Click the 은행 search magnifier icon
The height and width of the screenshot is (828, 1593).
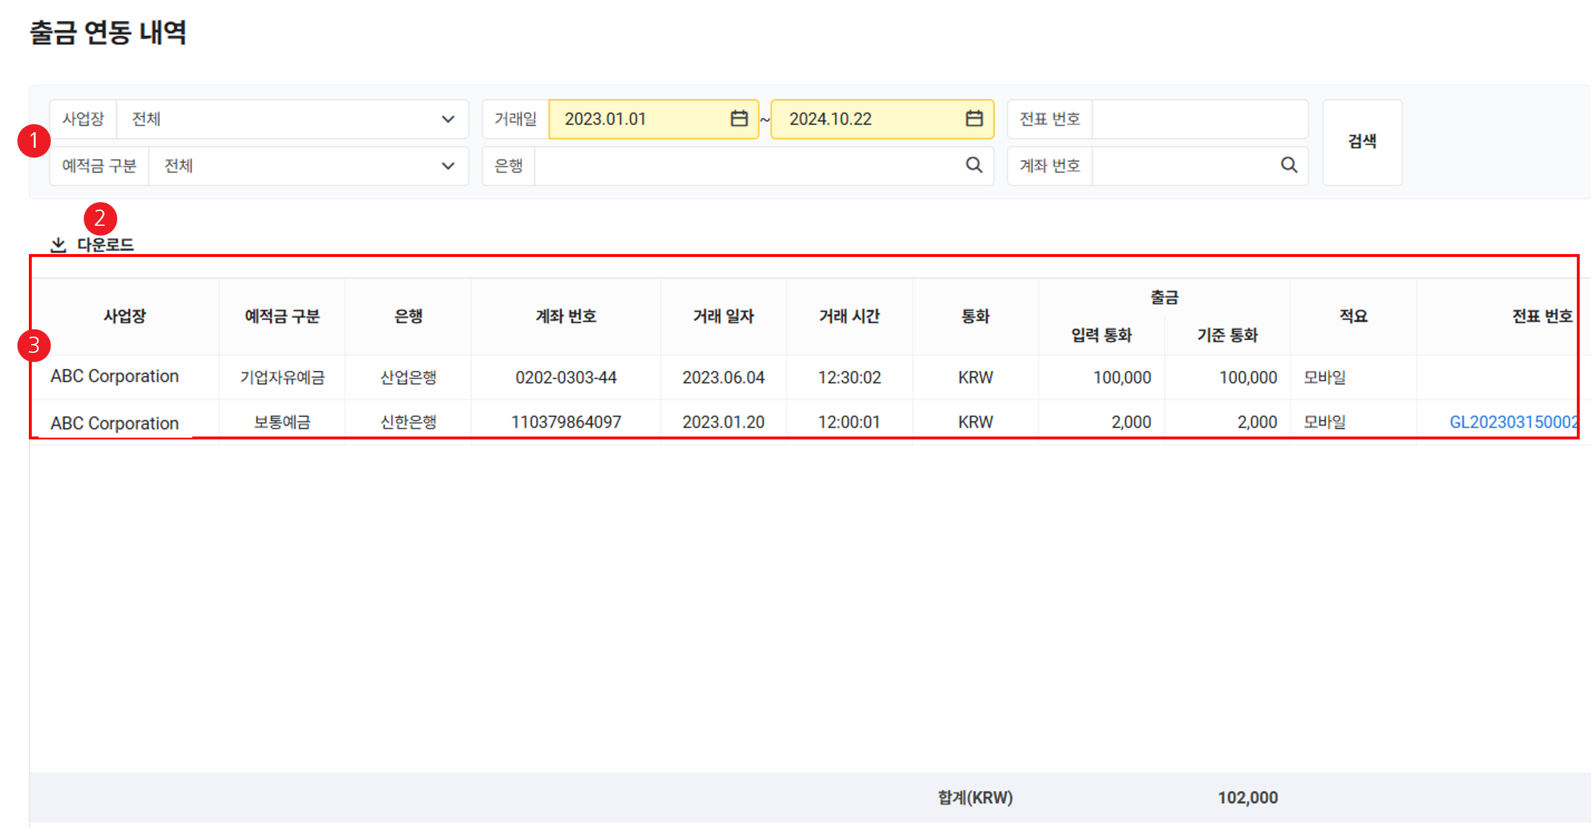click(x=974, y=165)
